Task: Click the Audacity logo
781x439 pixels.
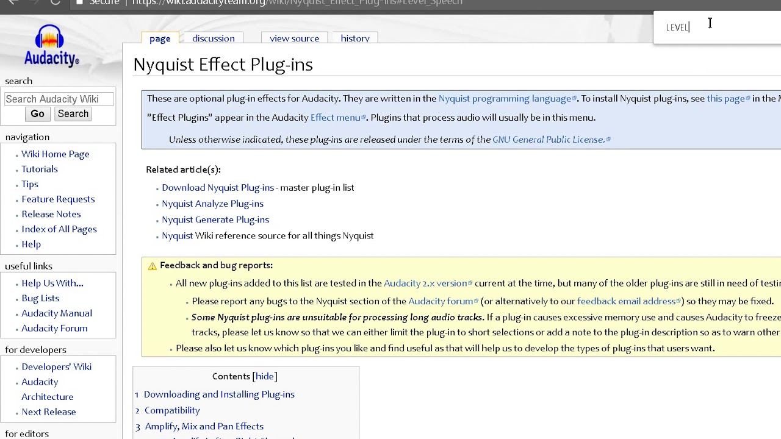Action: [x=51, y=45]
